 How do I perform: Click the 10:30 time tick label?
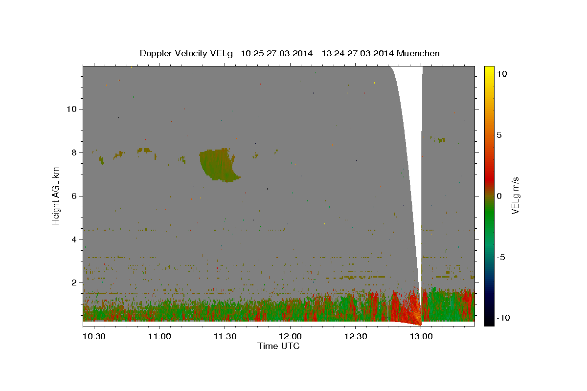94,337
